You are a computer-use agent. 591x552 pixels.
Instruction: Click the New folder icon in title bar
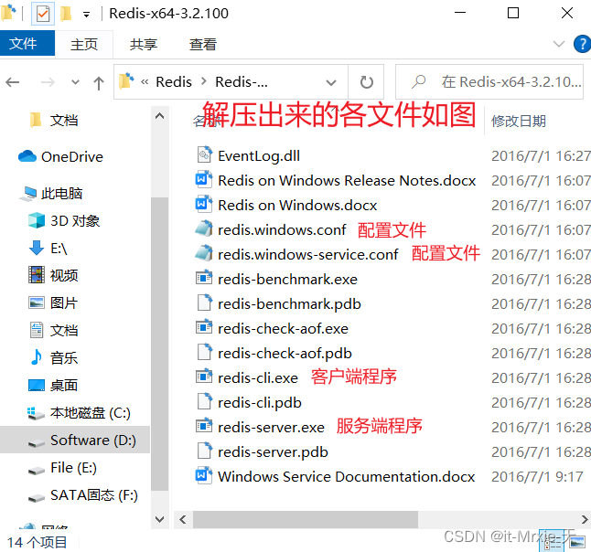point(66,14)
